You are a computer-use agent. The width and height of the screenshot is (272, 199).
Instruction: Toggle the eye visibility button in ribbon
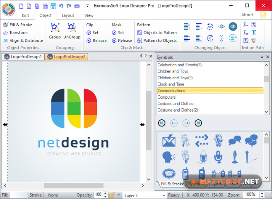233,27
